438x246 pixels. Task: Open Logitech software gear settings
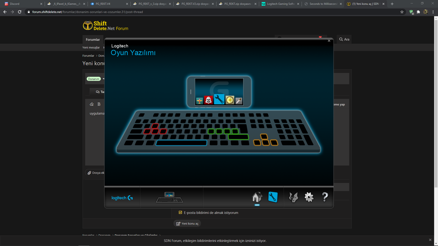click(309, 197)
